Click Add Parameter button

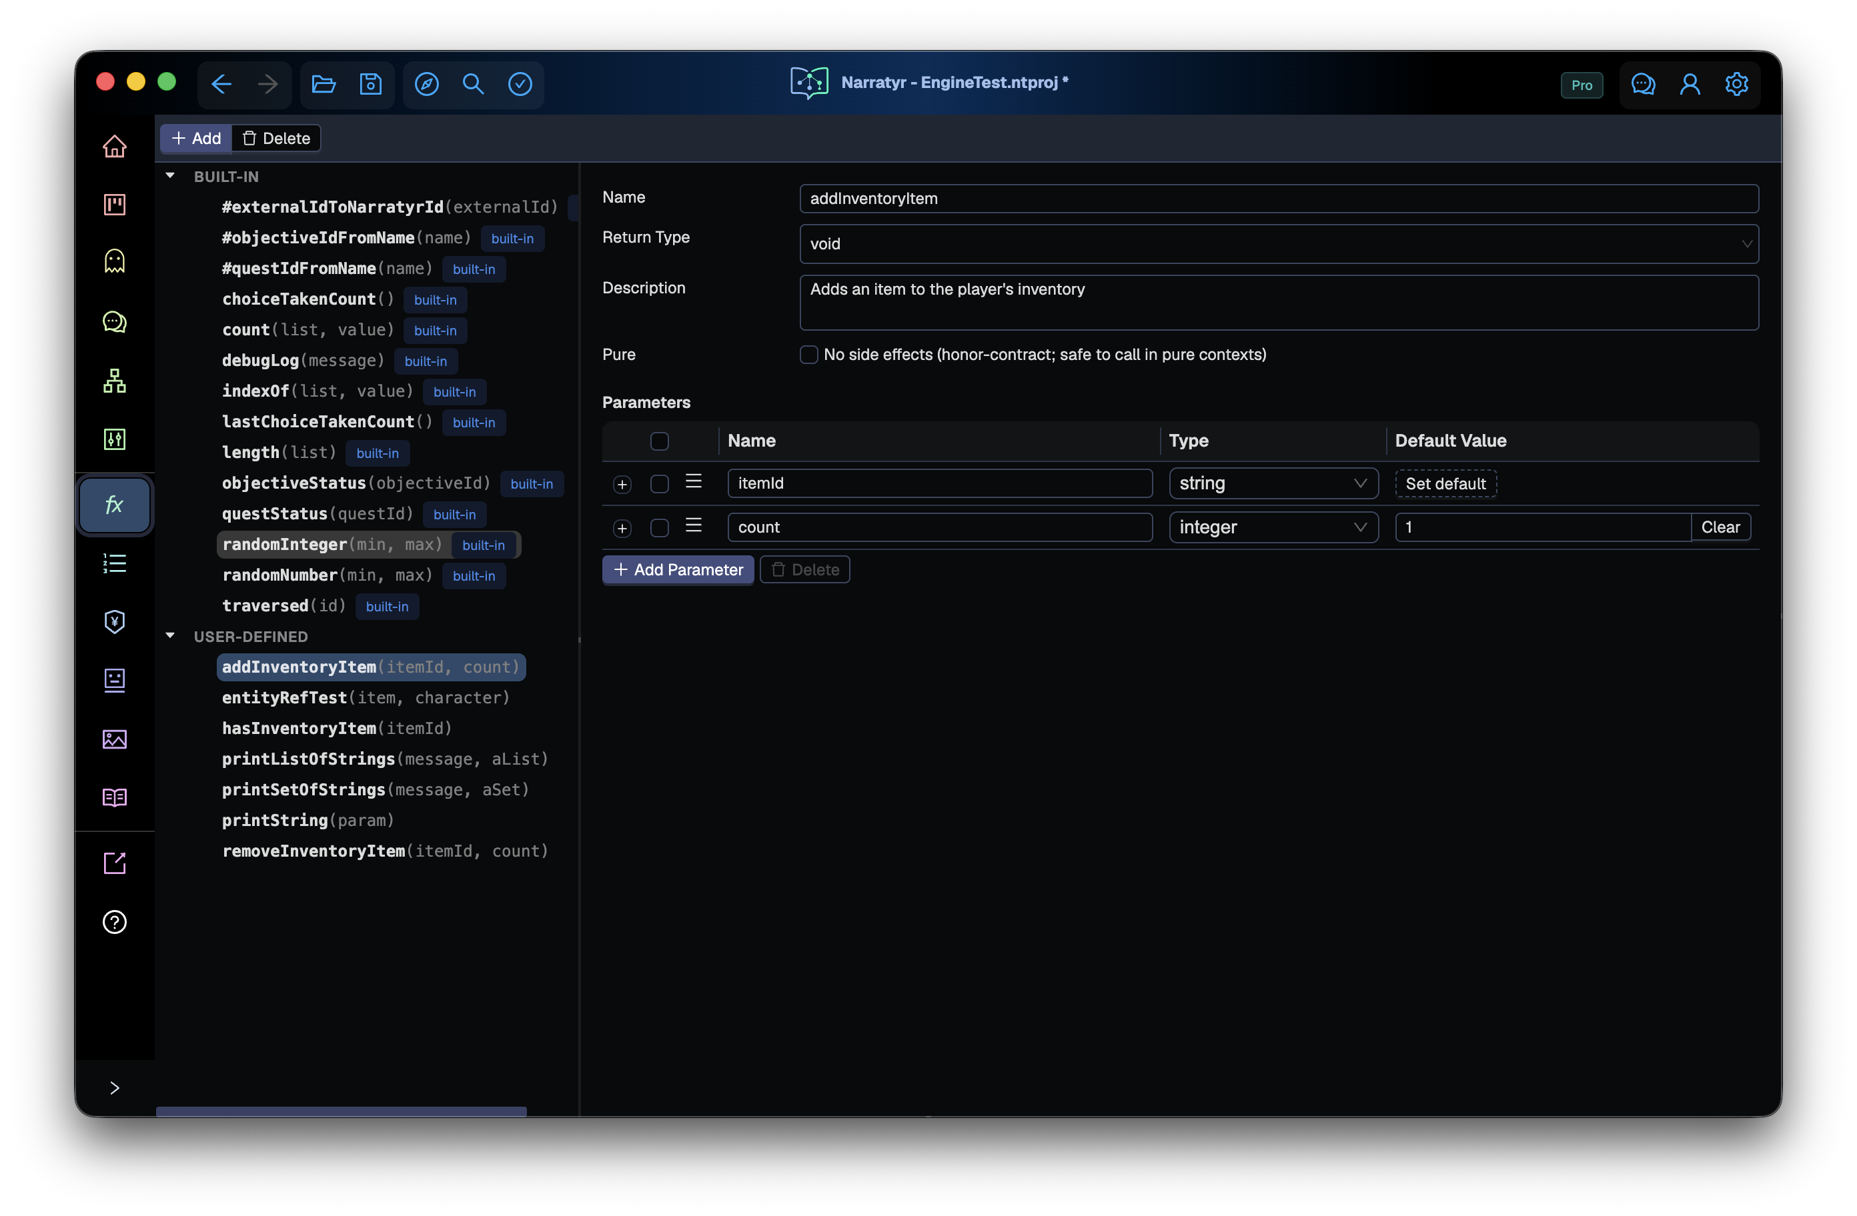(x=678, y=570)
